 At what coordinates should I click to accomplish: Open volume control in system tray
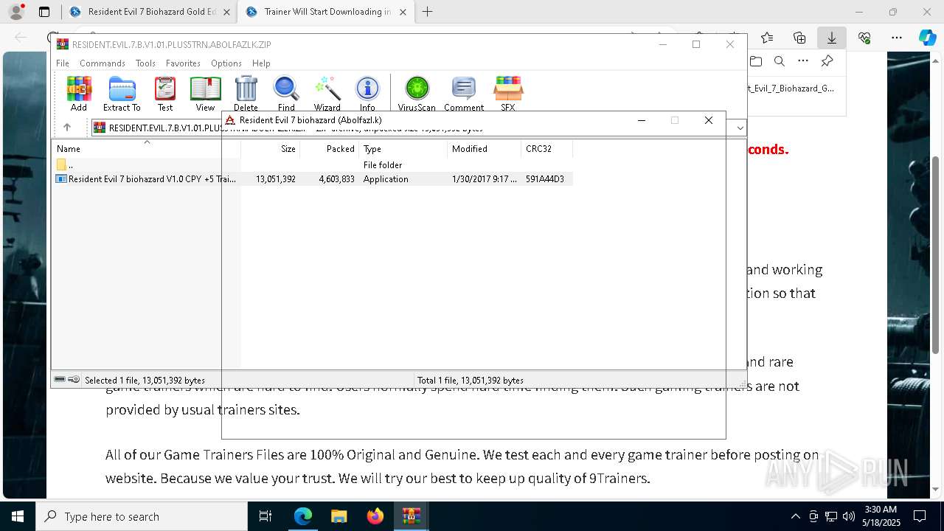pyautogui.click(x=849, y=516)
